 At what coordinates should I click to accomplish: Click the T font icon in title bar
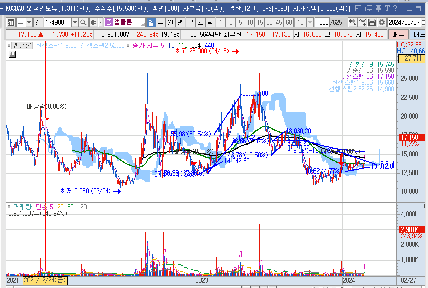click(387, 9)
